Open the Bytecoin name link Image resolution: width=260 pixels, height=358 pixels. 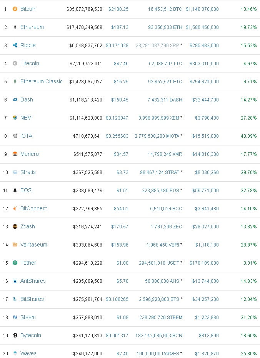click(x=30, y=335)
